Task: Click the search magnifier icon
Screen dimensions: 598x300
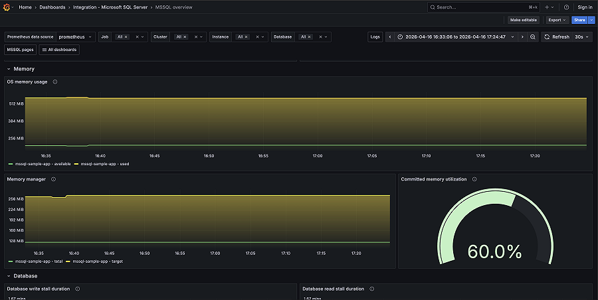Action: [433, 7]
